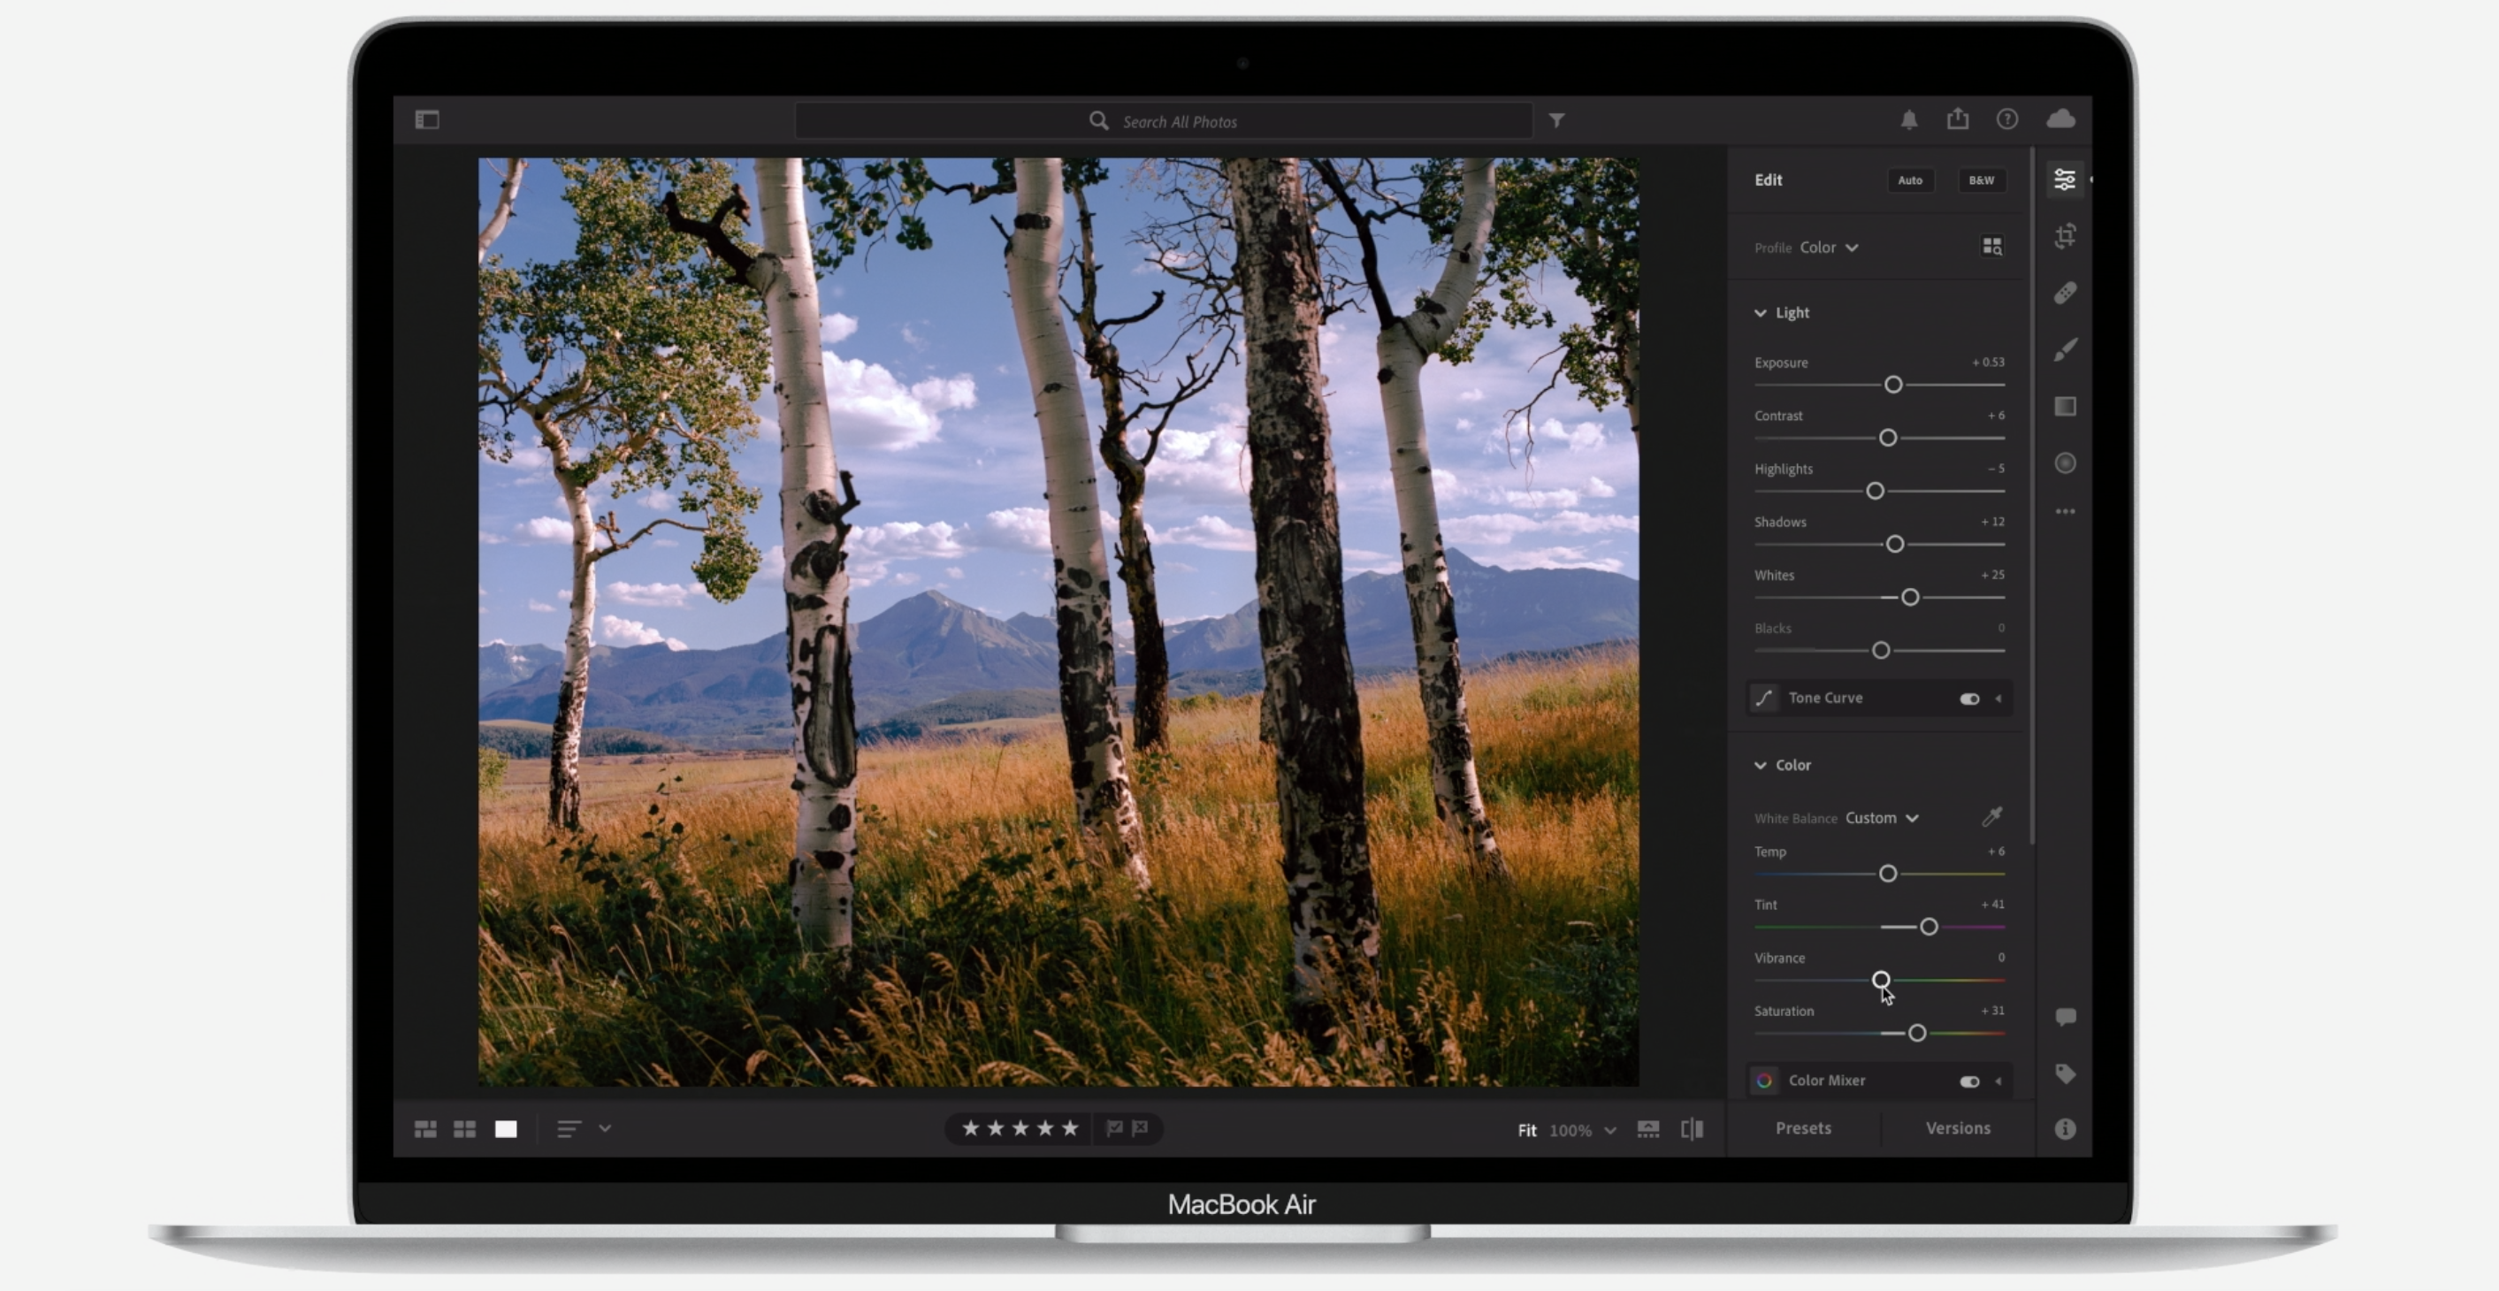Open the Presets tab
Viewport: 2499px width, 1291px height.
click(x=1802, y=1128)
